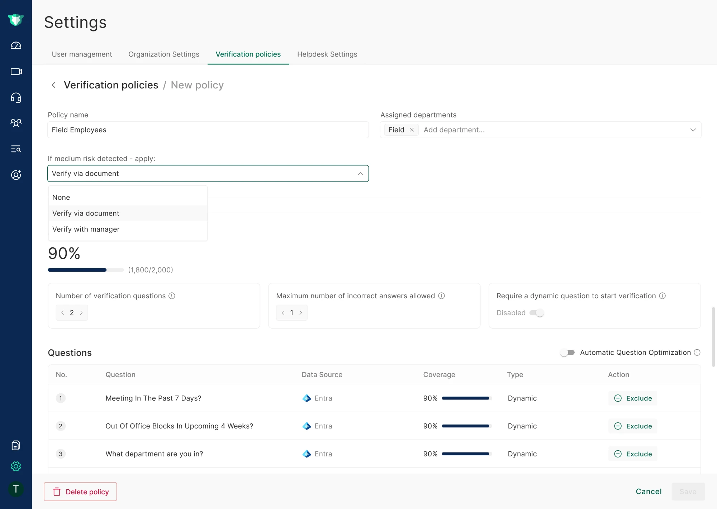This screenshot has height=509, width=717.
Task: Enable Automatic Question Optimization toggle
Action: click(568, 353)
